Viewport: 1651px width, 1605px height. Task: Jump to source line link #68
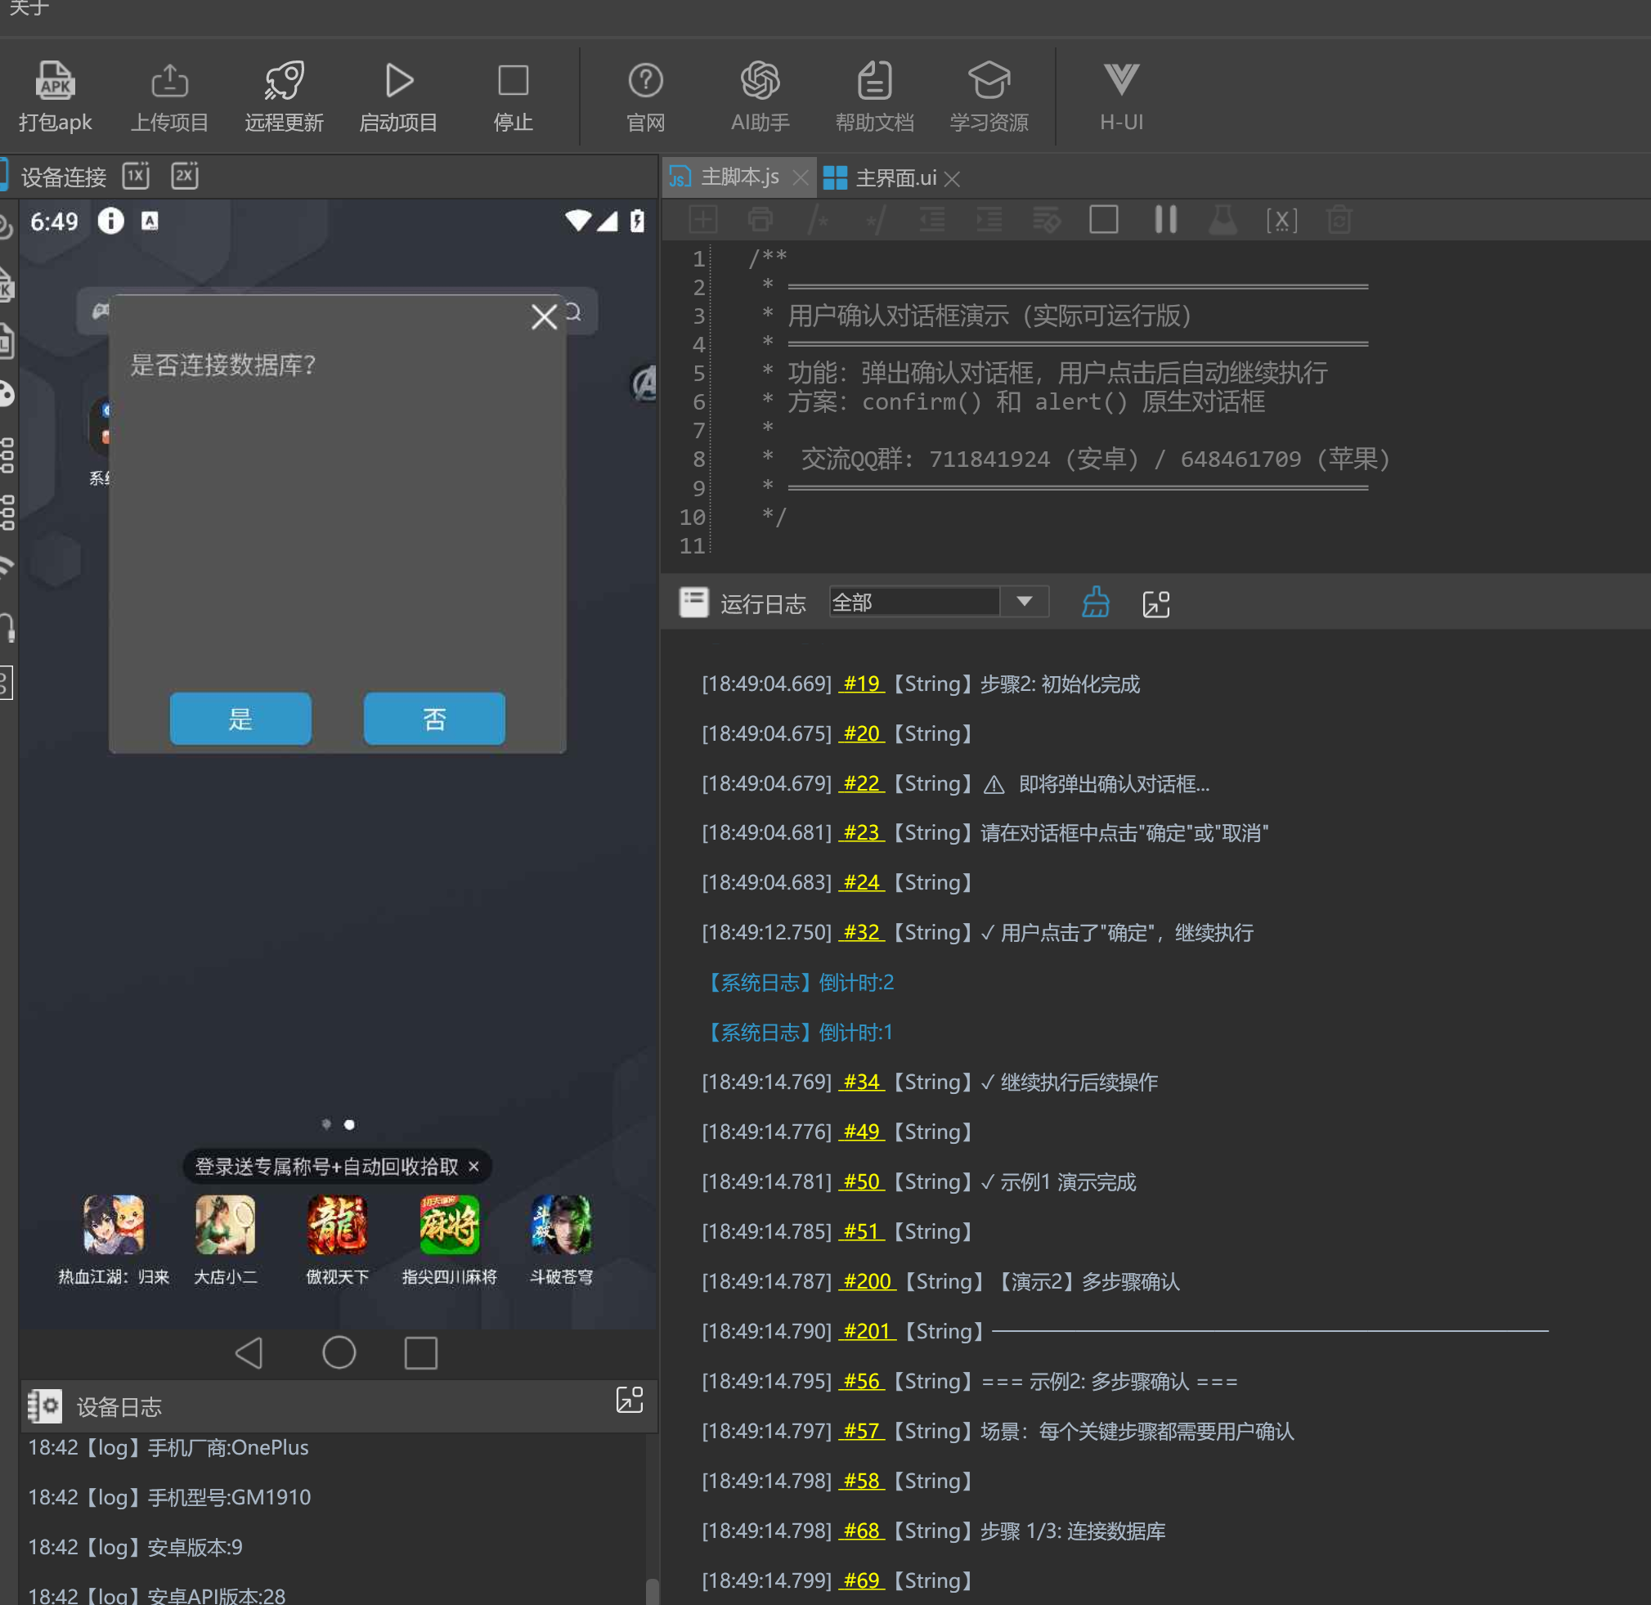coord(862,1530)
